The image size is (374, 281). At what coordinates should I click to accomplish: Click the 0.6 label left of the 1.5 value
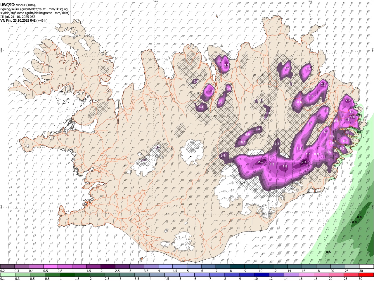pyautogui.click(x=299, y=102)
